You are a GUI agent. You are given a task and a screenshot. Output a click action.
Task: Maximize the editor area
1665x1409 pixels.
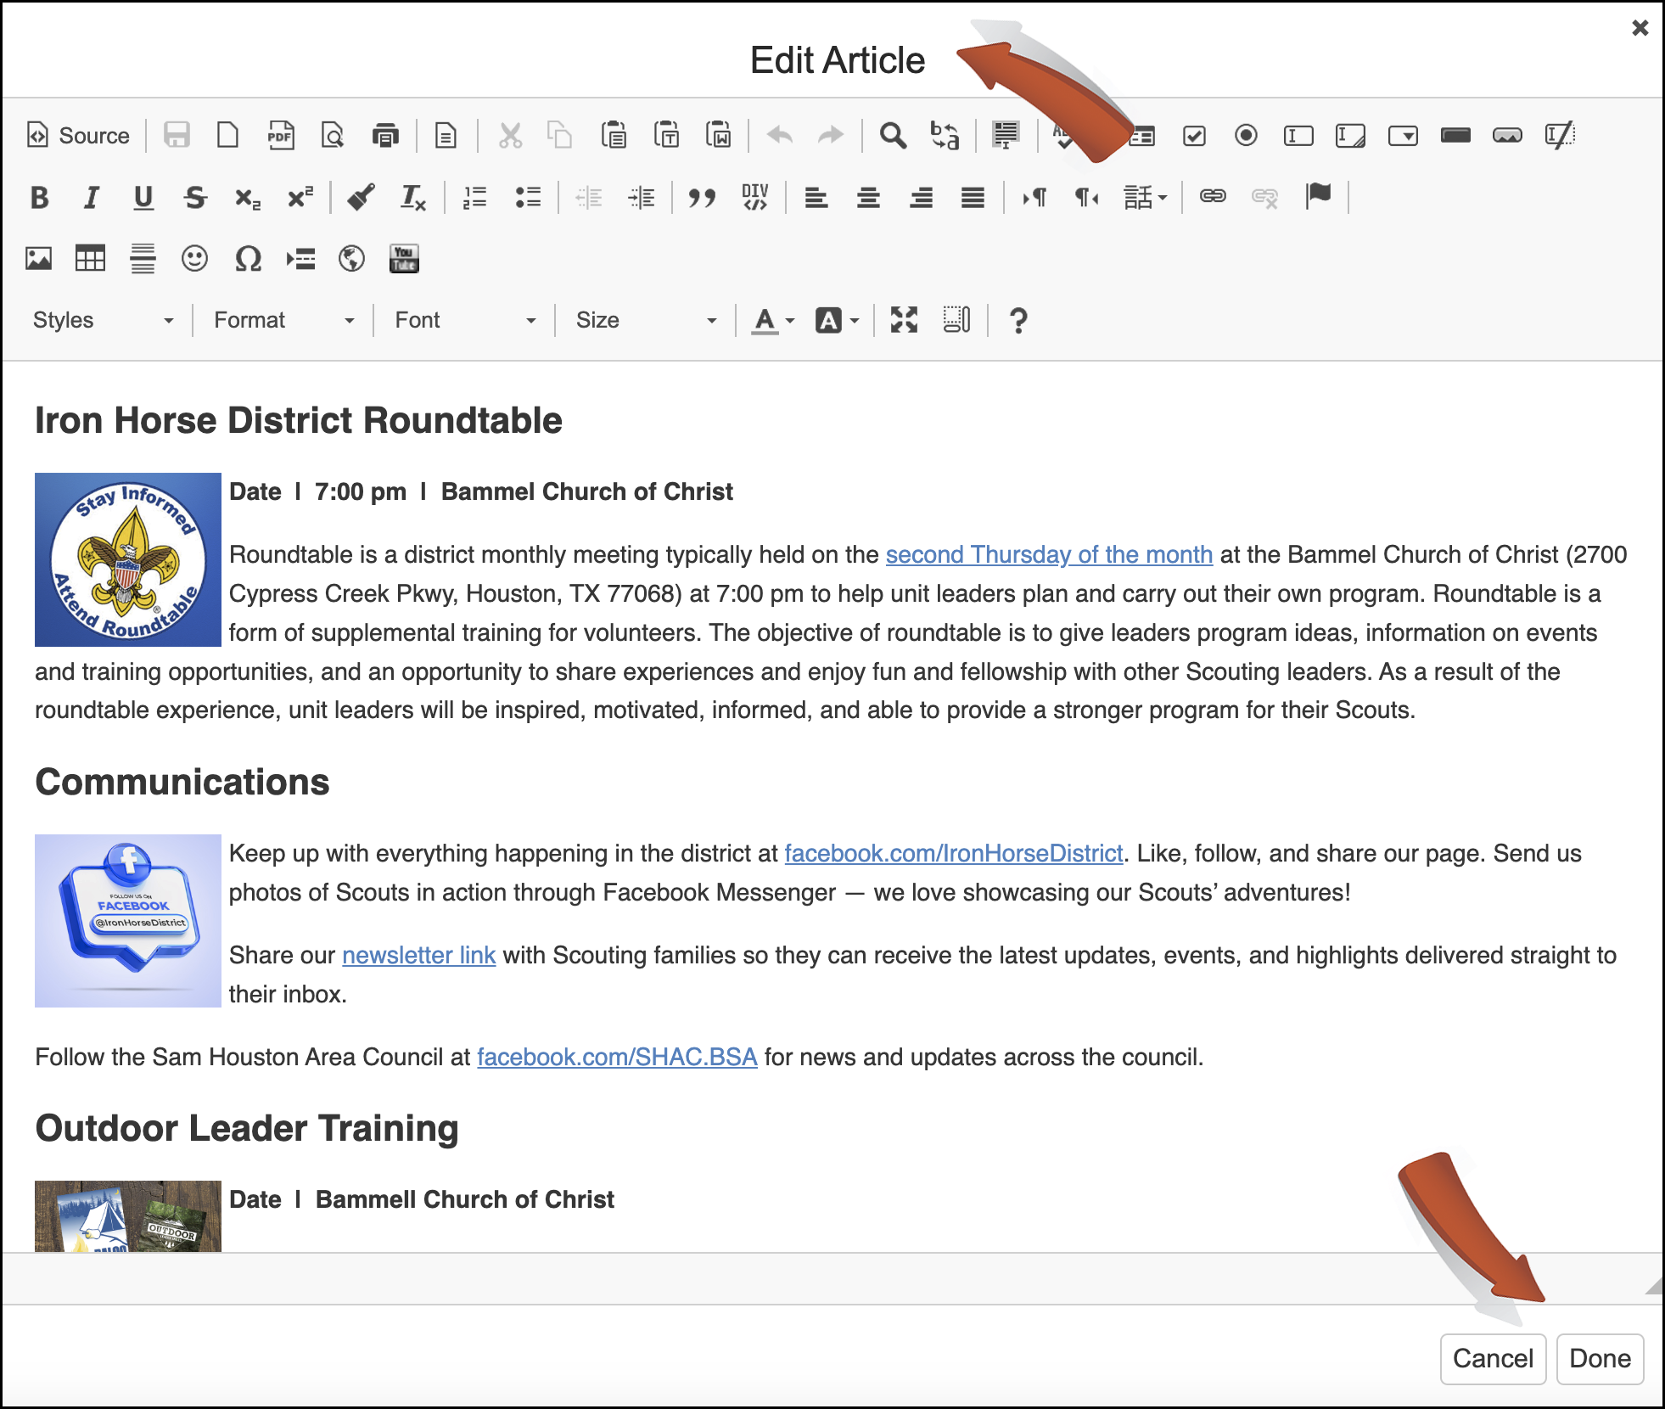tap(904, 320)
